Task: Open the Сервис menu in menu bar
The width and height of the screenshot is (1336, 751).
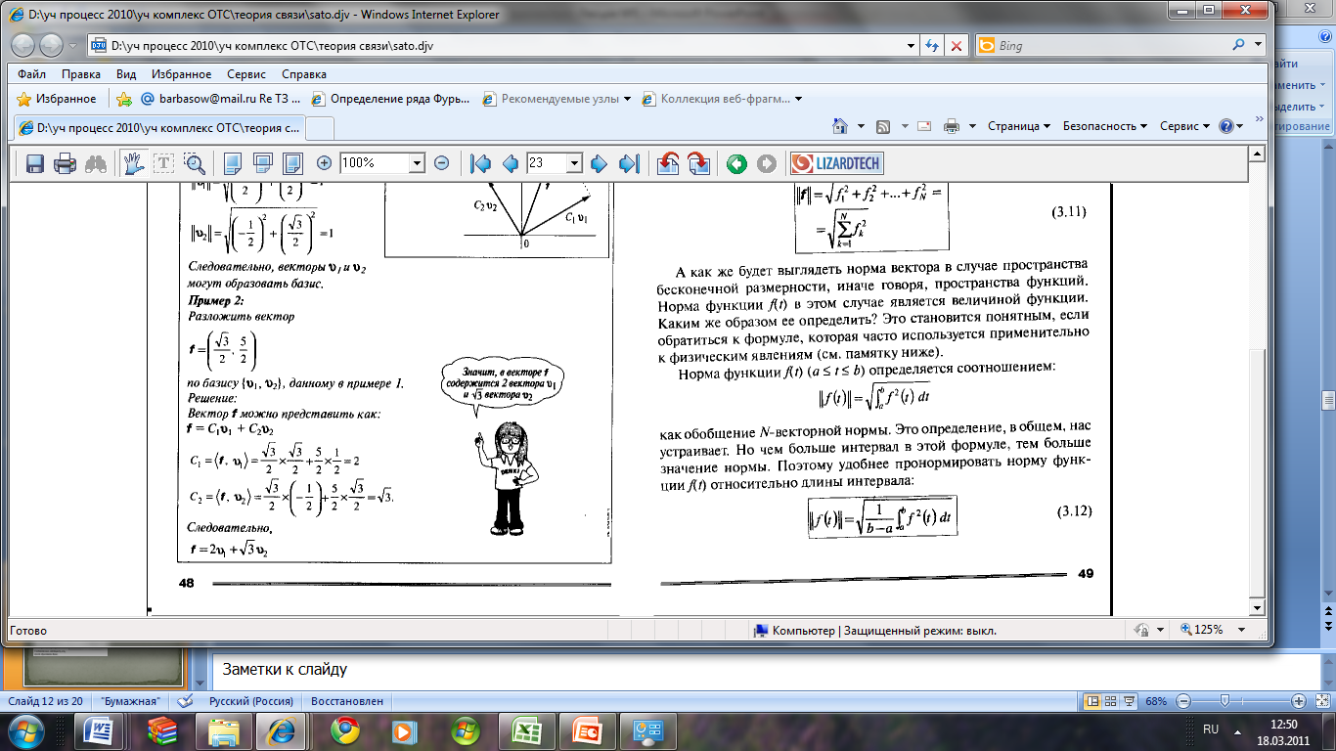Action: [x=245, y=74]
